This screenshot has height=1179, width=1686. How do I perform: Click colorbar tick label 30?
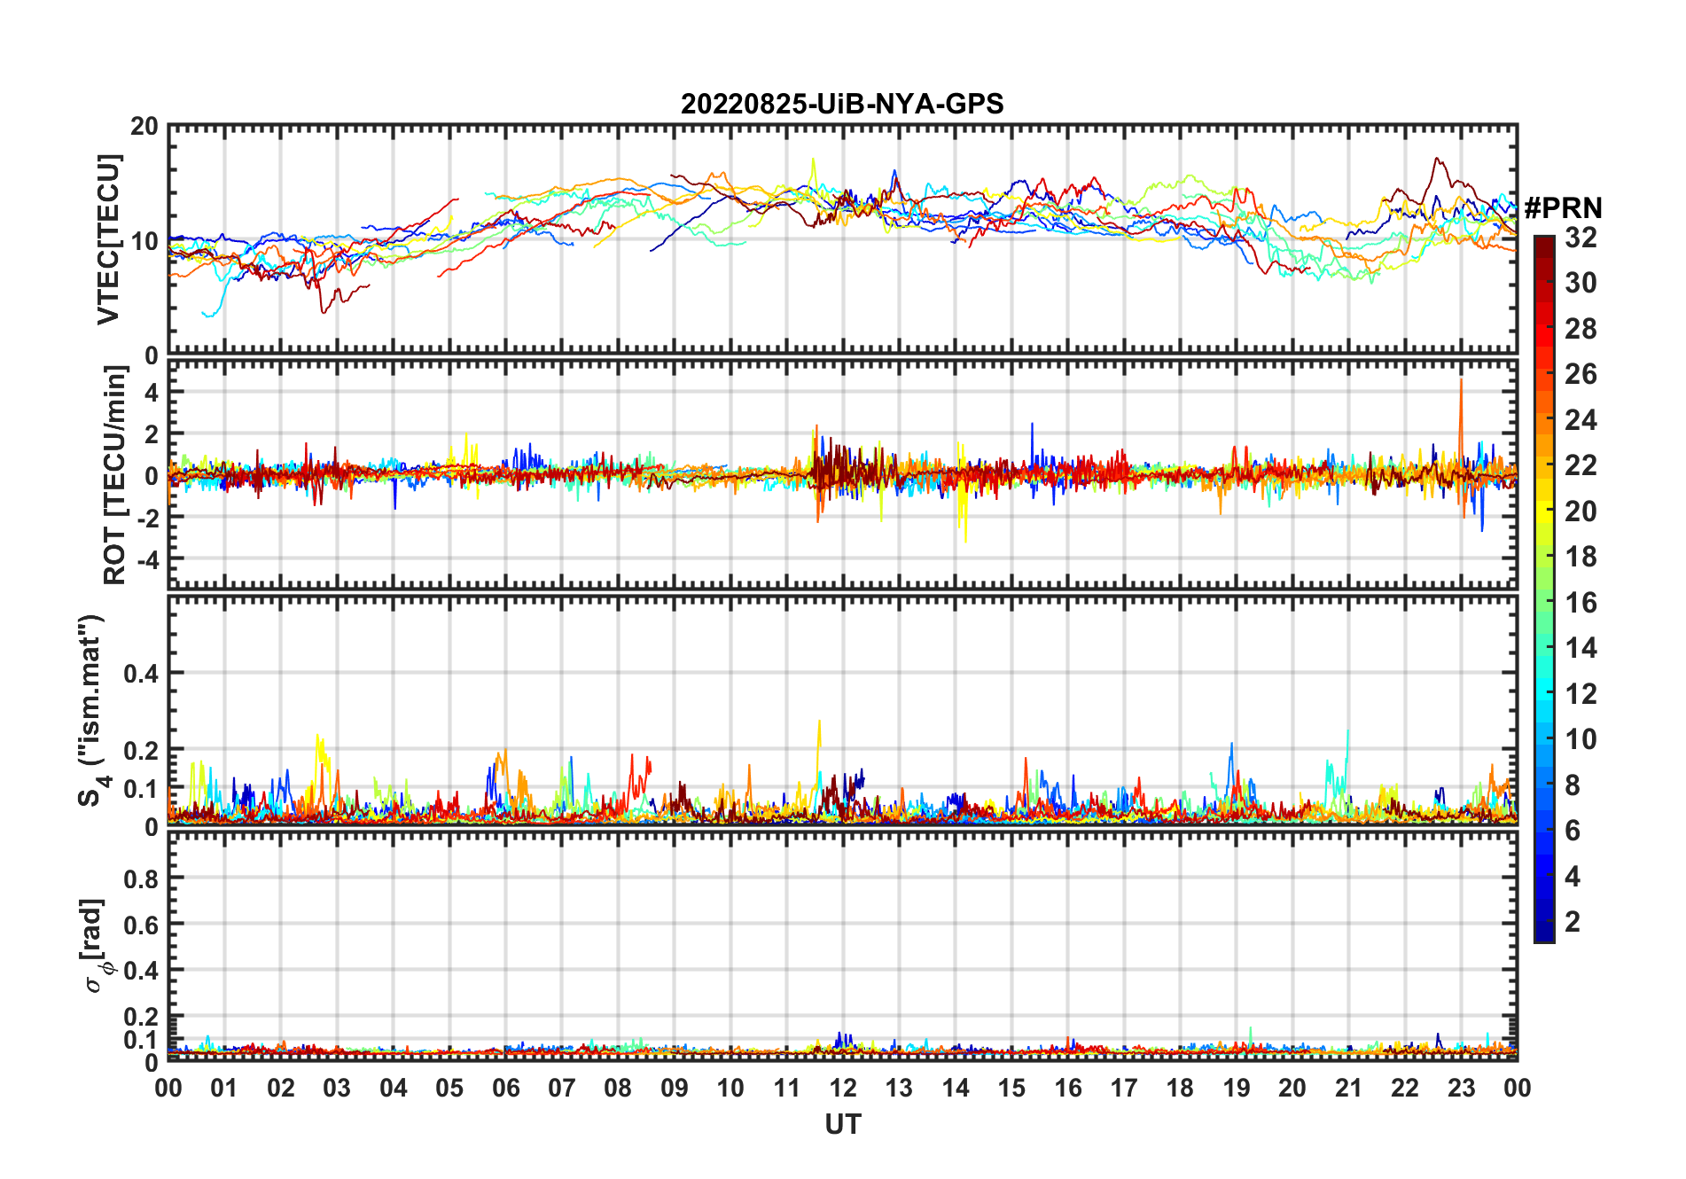pos(1581,283)
